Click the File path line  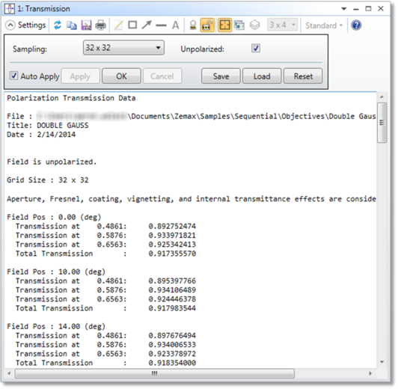[x=192, y=116]
